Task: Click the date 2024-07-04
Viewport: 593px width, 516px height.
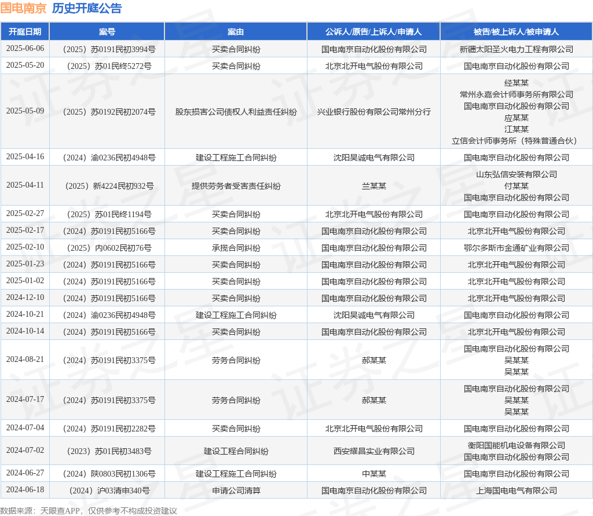Action: [x=25, y=427]
